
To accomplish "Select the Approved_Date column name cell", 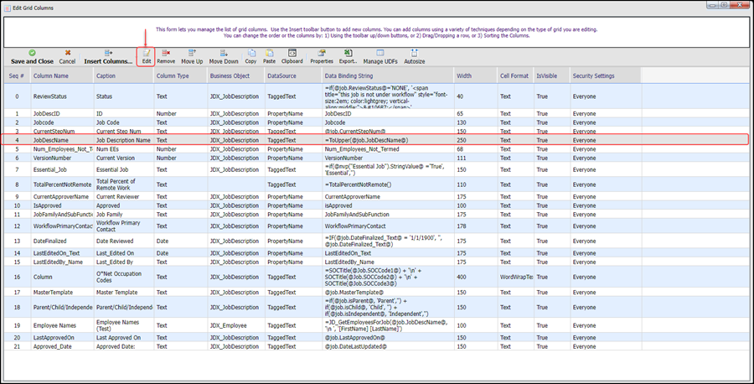I will [62, 346].
